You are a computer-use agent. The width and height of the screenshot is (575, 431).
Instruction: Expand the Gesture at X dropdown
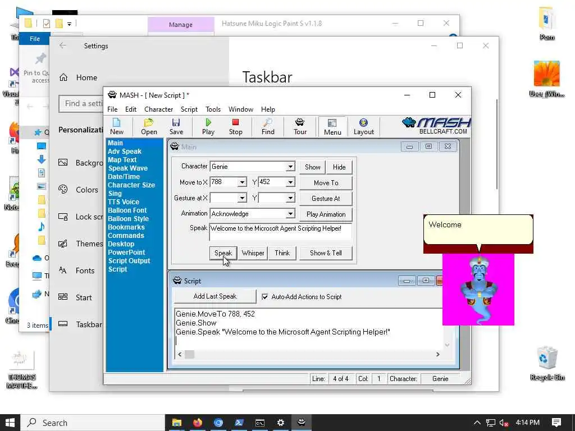pyautogui.click(x=242, y=198)
